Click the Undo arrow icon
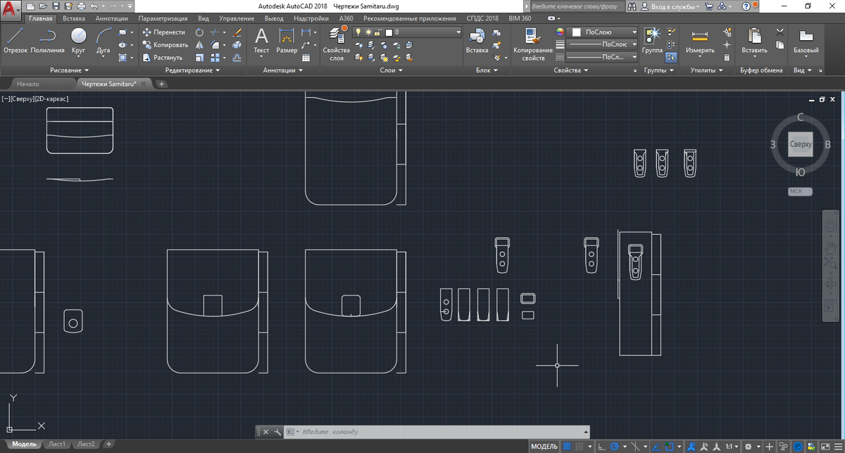The width and height of the screenshot is (845, 453). tap(94, 6)
